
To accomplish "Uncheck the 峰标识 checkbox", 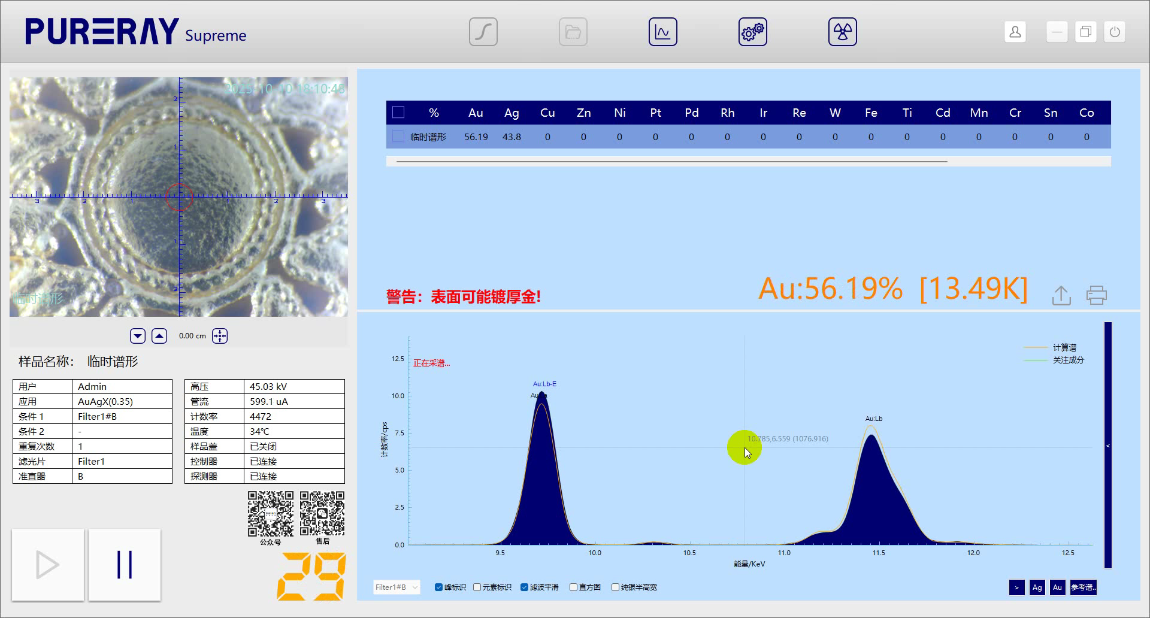I will point(438,587).
